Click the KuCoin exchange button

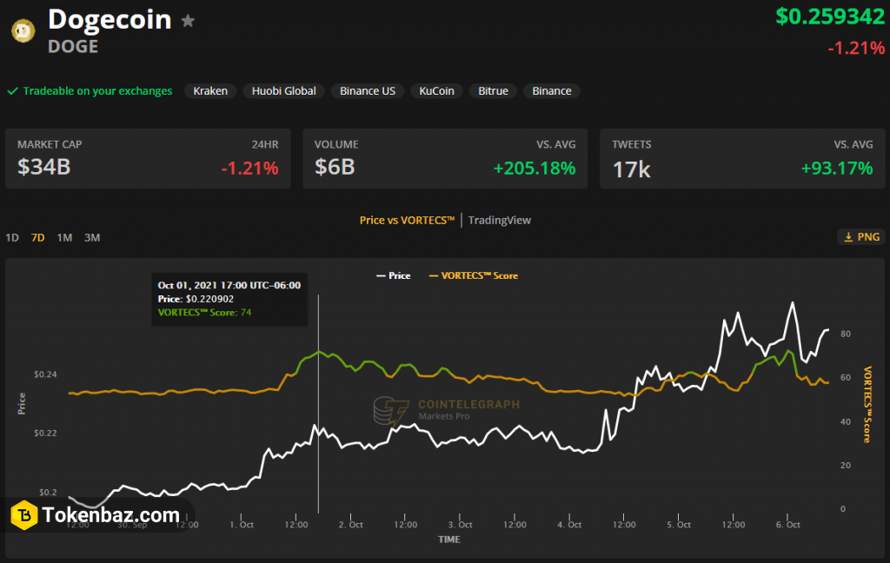pyautogui.click(x=436, y=91)
